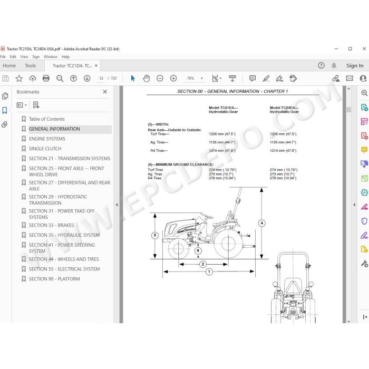Click the vertical scrollbar thumb

349,110
